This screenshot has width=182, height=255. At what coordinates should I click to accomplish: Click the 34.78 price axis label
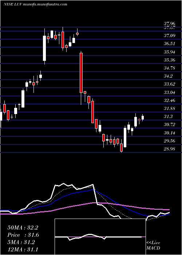pyautogui.click(x=170, y=68)
